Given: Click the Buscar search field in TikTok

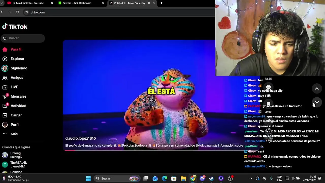Looking at the screenshot, I should click(x=23, y=38).
